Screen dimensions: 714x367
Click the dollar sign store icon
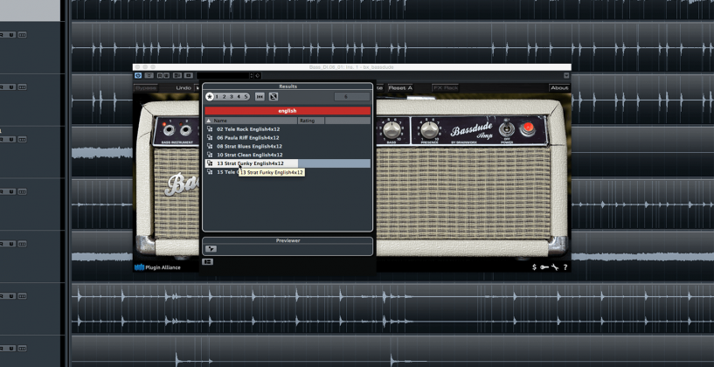534,267
